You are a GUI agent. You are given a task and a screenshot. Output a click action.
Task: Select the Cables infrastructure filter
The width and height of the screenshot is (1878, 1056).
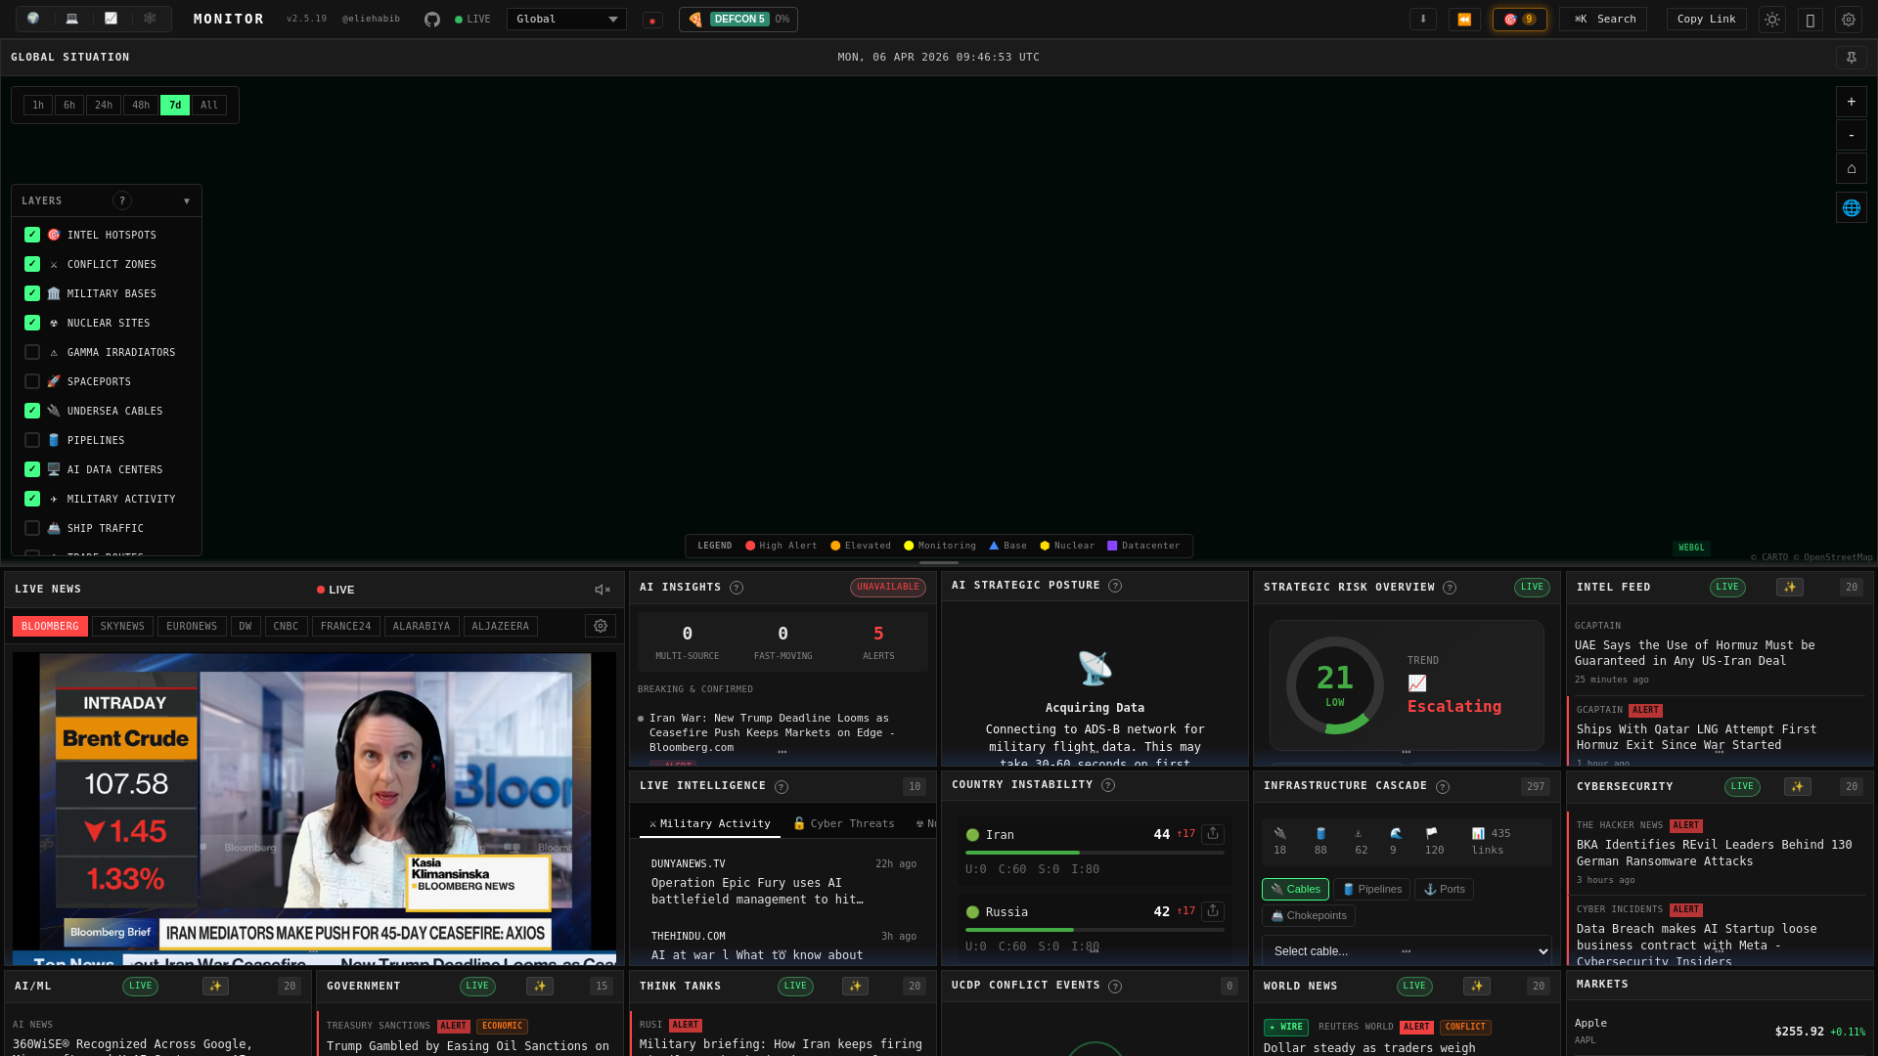1295,889
